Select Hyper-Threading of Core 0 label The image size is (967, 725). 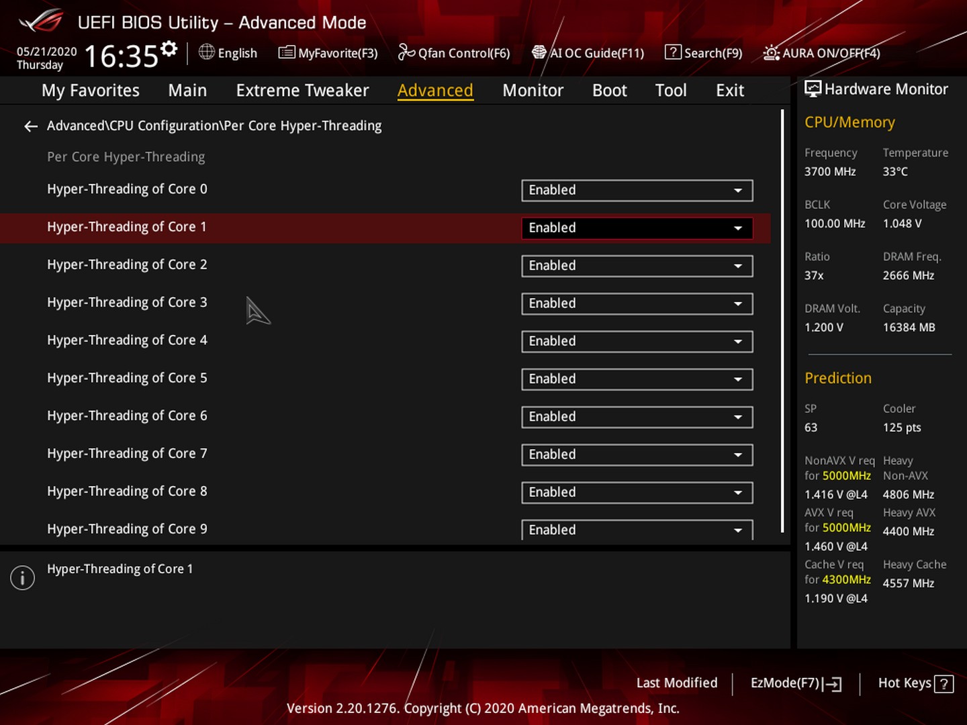coord(127,189)
